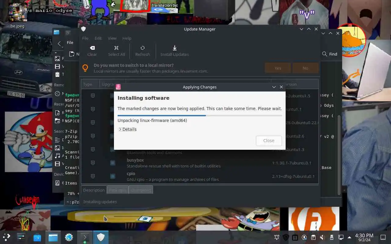This screenshot has height=244, width=391.
Task: Expand the Details section in the dialog
Action: (127, 129)
